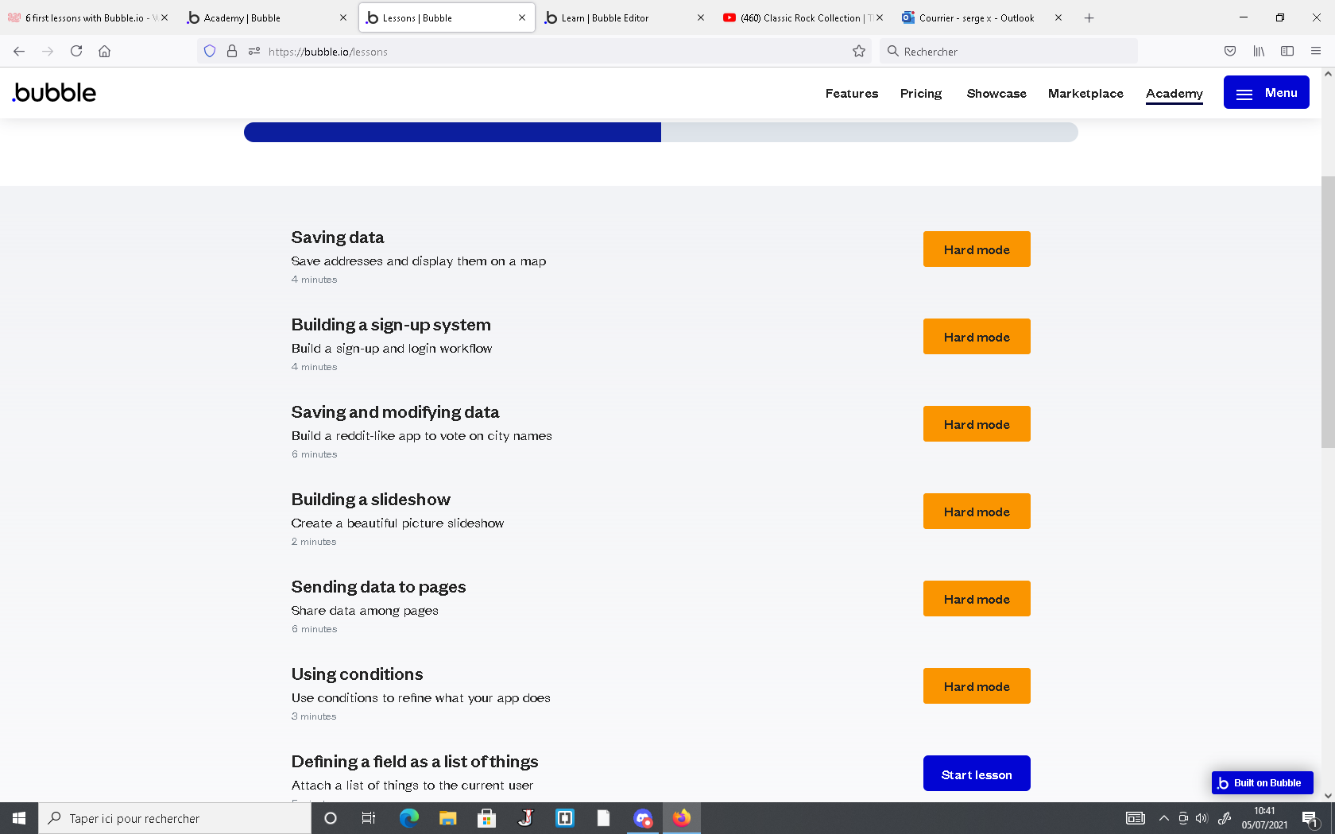This screenshot has width=1335, height=834.
Task: Start Hard mode for Saving and modifying data
Action: pos(977,424)
